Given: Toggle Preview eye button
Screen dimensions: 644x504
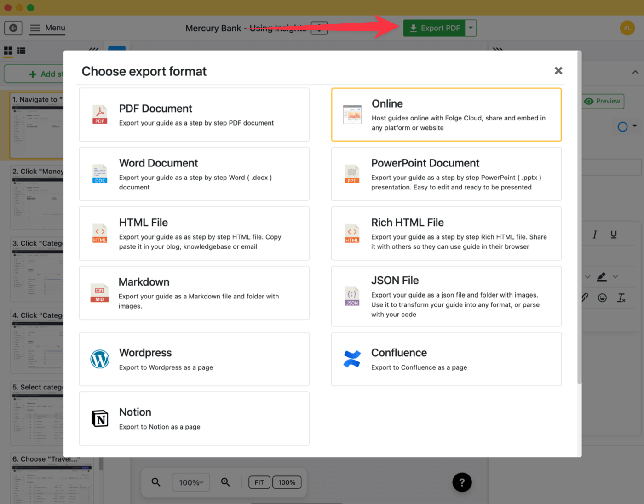Looking at the screenshot, I should pyautogui.click(x=603, y=101).
